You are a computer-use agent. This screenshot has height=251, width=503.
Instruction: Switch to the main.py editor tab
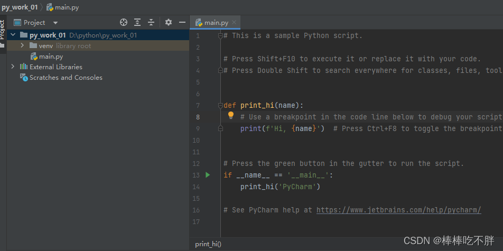point(216,23)
